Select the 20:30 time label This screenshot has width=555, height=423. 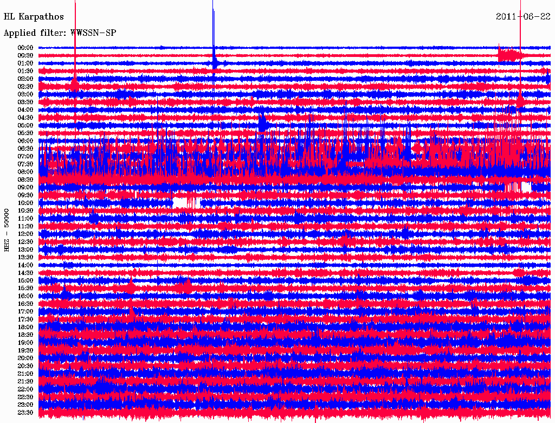coord(25,366)
